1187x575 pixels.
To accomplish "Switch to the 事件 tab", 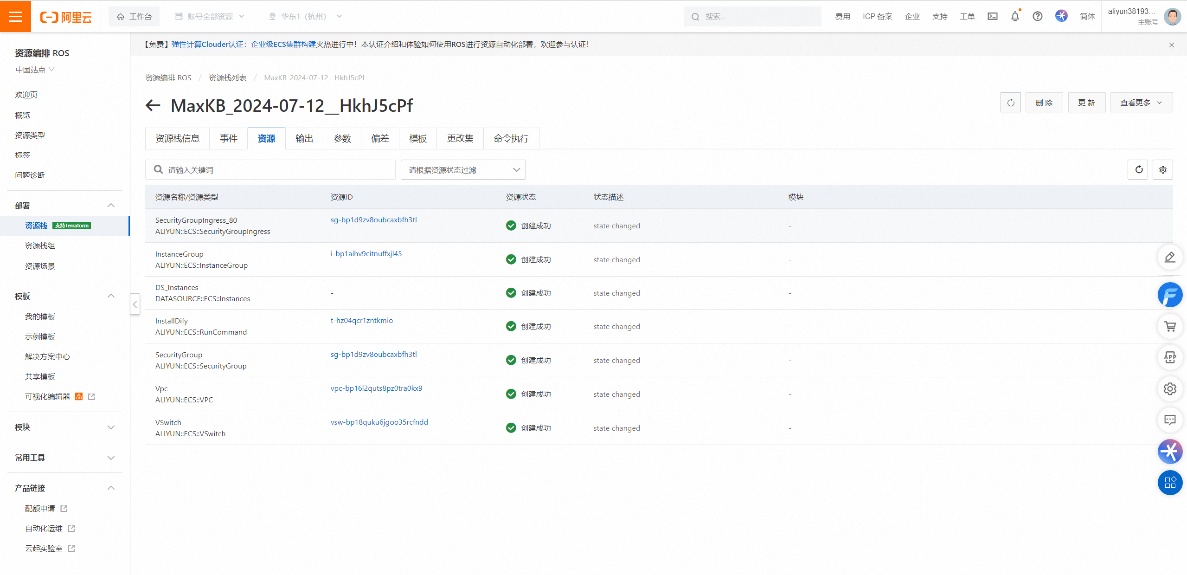I will tap(229, 138).
